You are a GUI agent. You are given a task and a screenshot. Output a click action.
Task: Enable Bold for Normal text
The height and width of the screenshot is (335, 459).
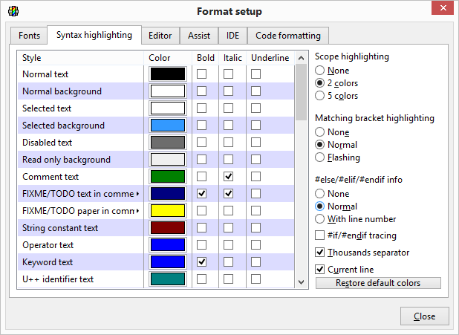tap(201, 74)
